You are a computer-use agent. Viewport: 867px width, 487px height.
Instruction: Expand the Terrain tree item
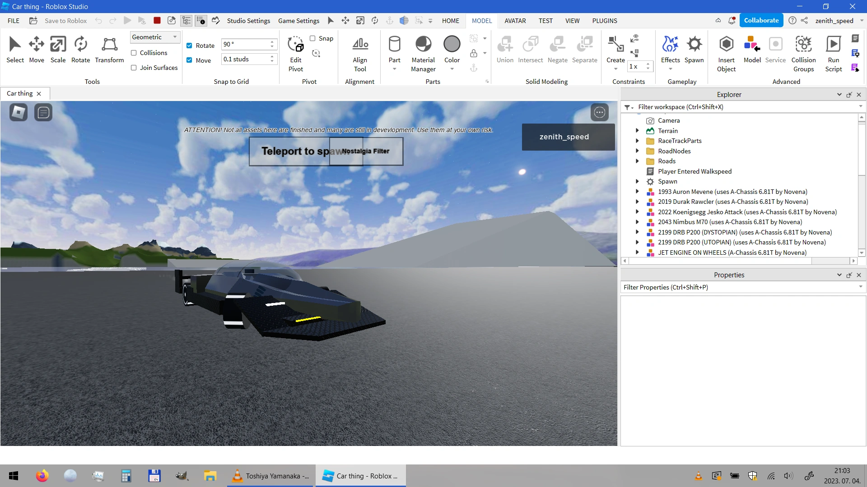(637, 131)
